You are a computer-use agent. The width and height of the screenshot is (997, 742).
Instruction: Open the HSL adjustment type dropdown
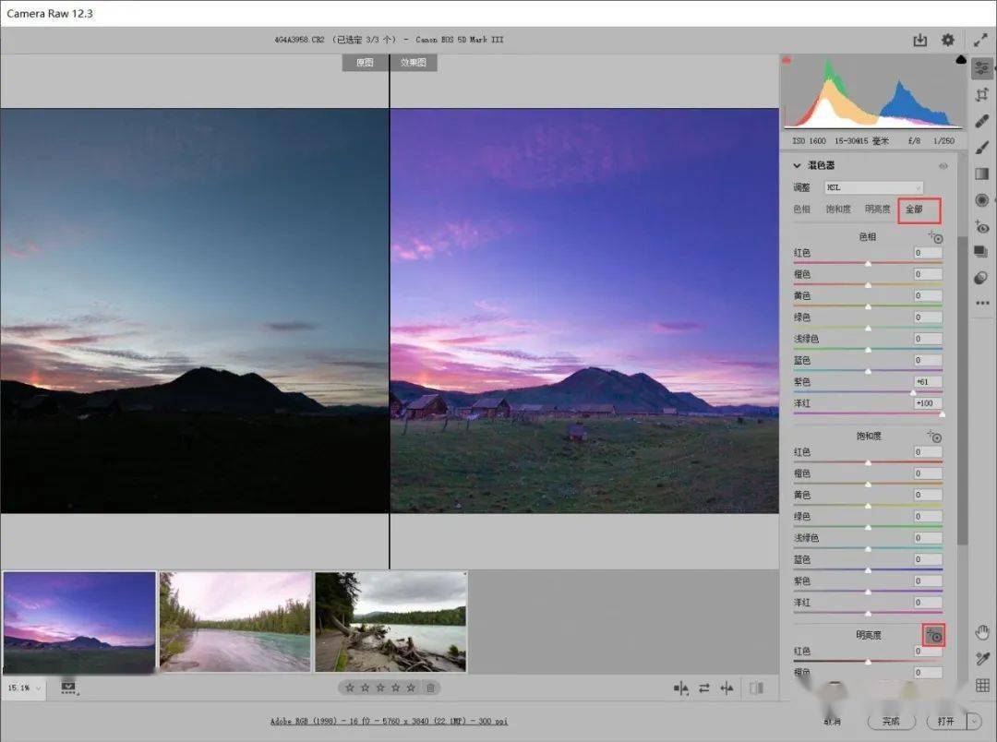[x=873, y=187]
